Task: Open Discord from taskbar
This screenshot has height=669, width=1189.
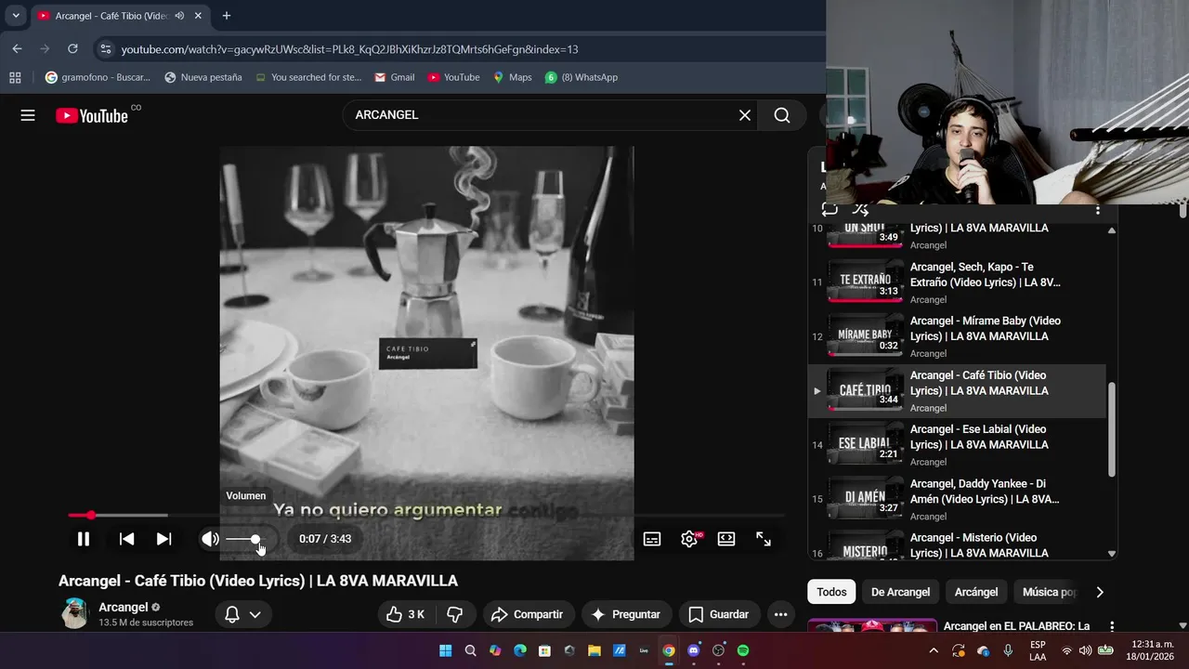Action: [x=693, y=650]
